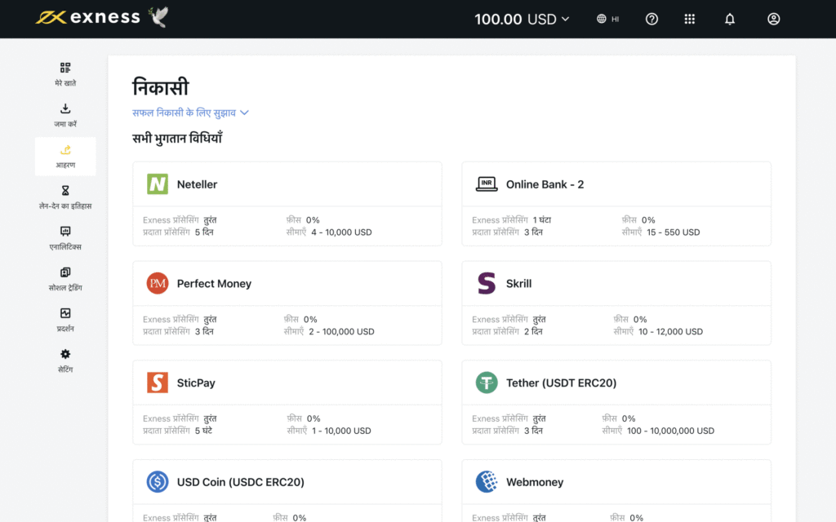Click the Online Bank - 2 INR icon
The height and width of the screenshot is (522, 836).
pyautogui.click(x=487, y=184)
